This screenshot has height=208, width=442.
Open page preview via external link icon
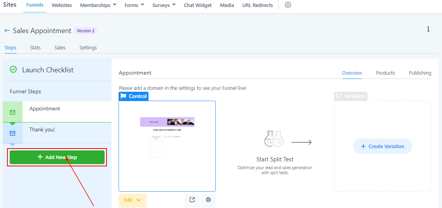[192, 200]
